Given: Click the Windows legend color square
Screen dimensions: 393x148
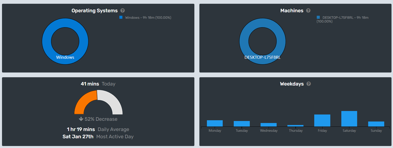Looking at the screenshot, I should point(121,17).
